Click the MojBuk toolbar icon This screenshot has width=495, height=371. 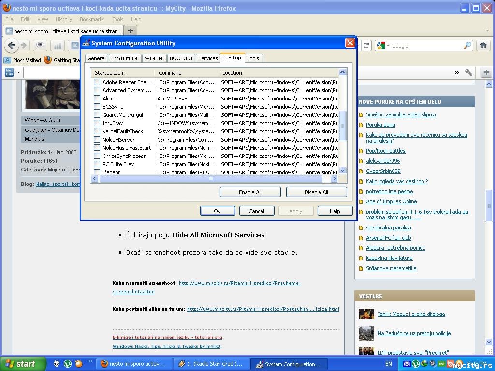10,72
